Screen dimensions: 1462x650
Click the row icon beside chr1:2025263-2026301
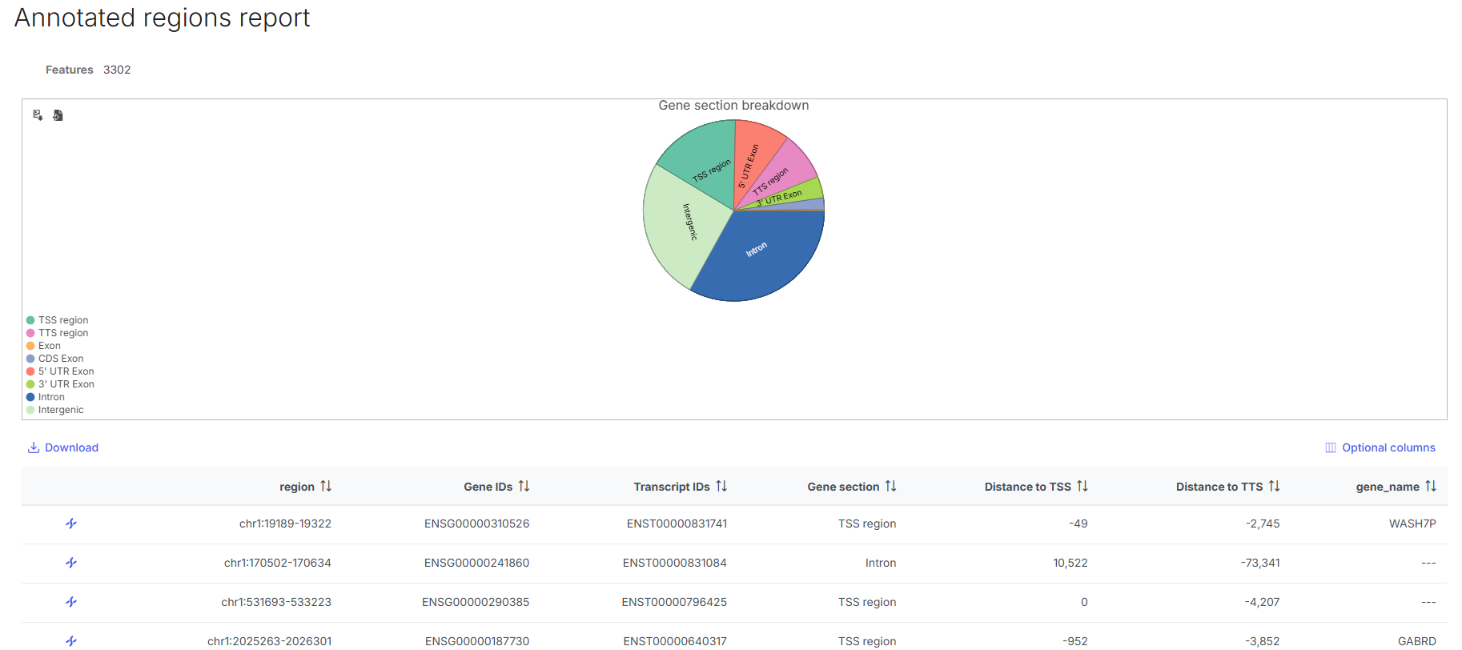71,640
